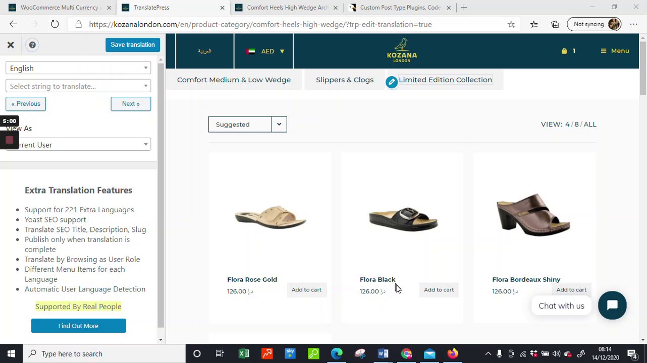Open the shopping bag cart icon
This screenshot has height=363, width=647.
564,51
